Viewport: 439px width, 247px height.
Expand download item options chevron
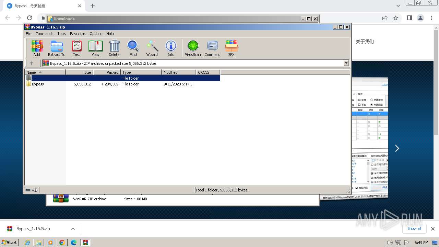[x=73, y=229]
